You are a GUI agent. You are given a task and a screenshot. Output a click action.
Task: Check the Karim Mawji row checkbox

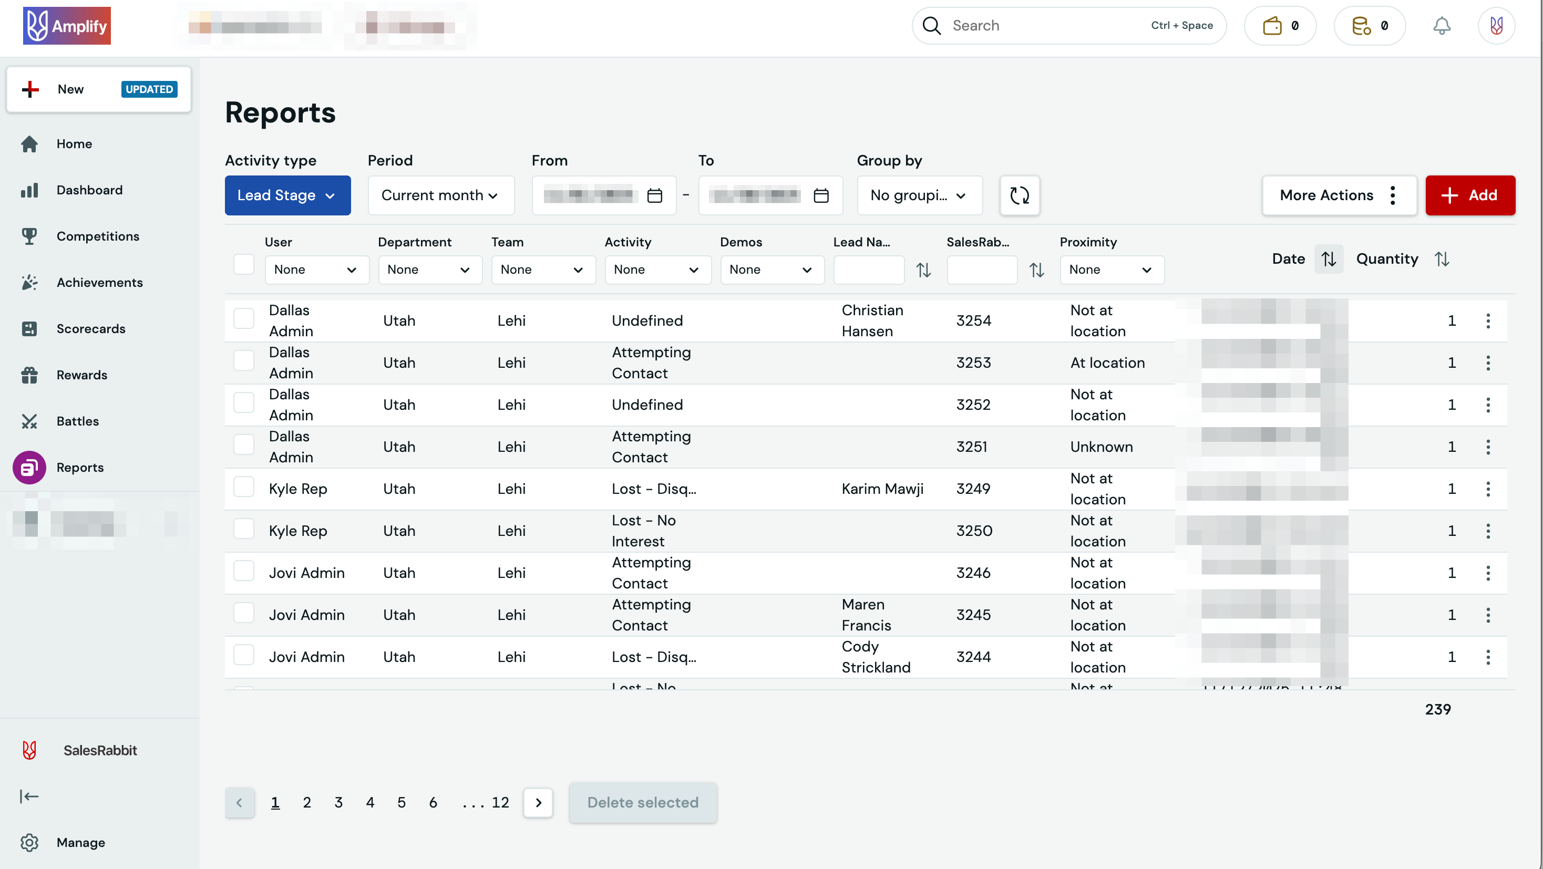244,487
